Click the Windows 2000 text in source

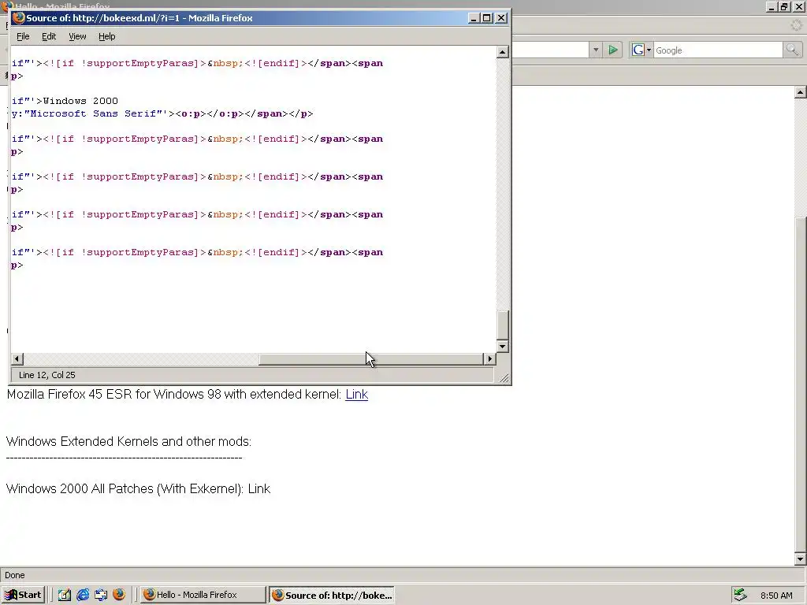[x=80, y=101]
